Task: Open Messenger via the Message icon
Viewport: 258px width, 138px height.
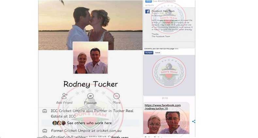Action: tap(90, 96)
